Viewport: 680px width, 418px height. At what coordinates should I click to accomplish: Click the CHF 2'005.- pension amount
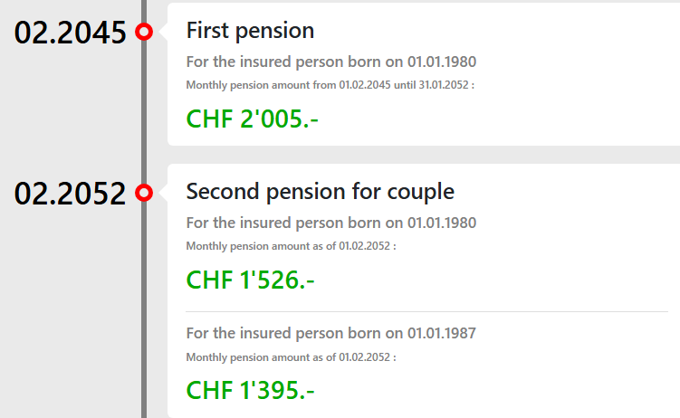252,119
